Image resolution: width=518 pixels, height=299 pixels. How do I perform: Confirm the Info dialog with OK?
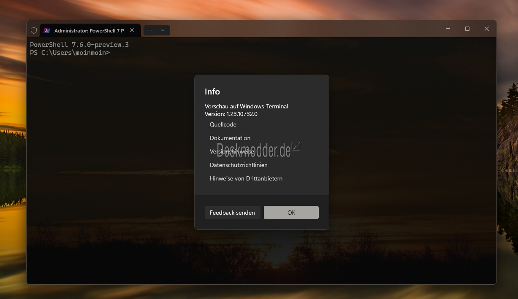point(291,213)
